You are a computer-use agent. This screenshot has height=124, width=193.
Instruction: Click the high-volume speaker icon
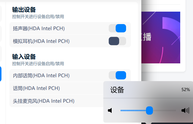click(185, 111)
